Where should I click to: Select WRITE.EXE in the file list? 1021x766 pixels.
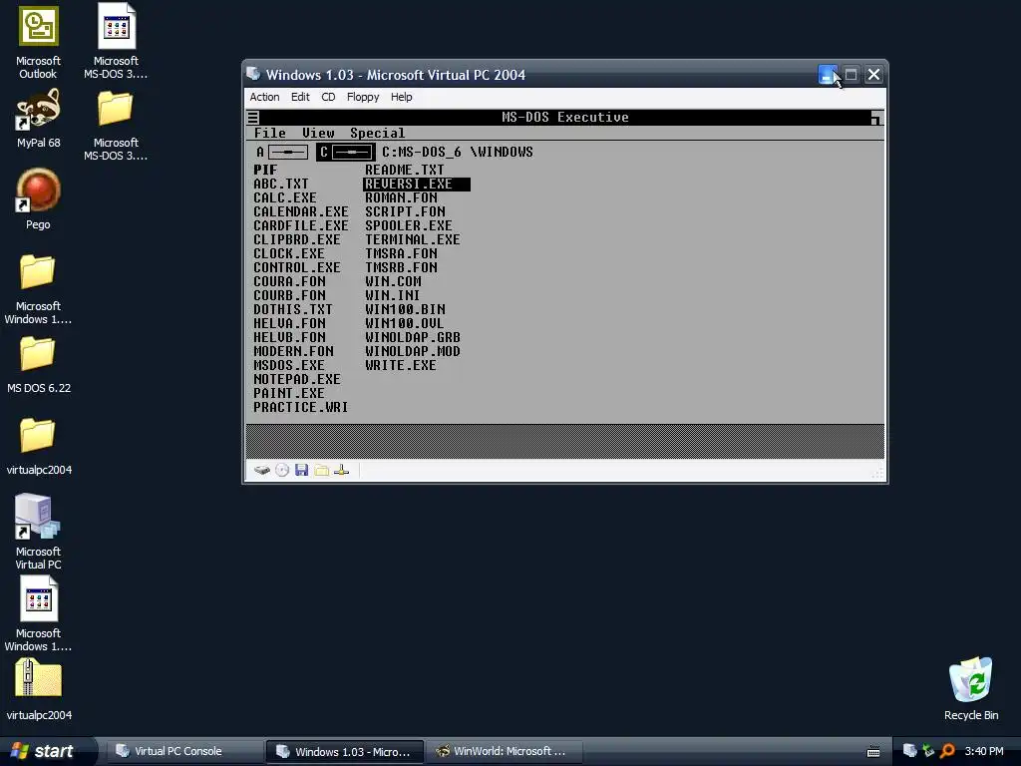coord(401,365)
